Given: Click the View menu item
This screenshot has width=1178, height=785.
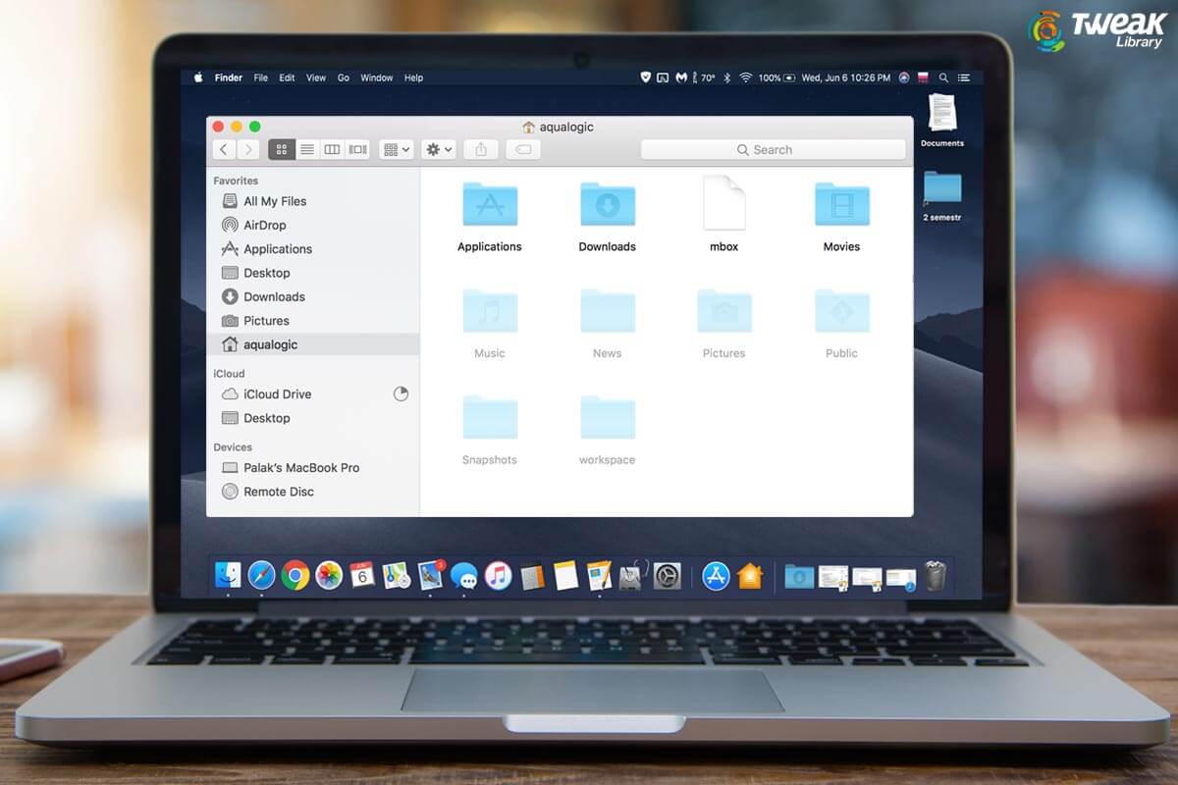Looking at the screenshot, I should [315, 78].
